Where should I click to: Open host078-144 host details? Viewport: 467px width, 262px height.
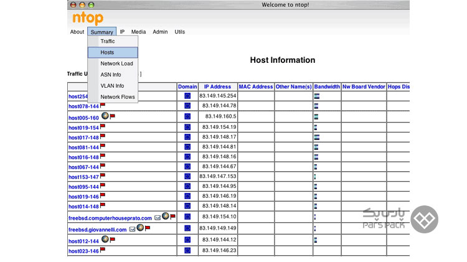coord(83,106)
